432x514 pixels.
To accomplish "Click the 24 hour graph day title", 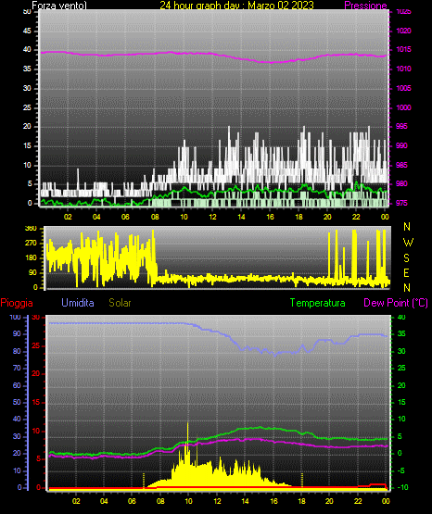I will tap(236, 6).
